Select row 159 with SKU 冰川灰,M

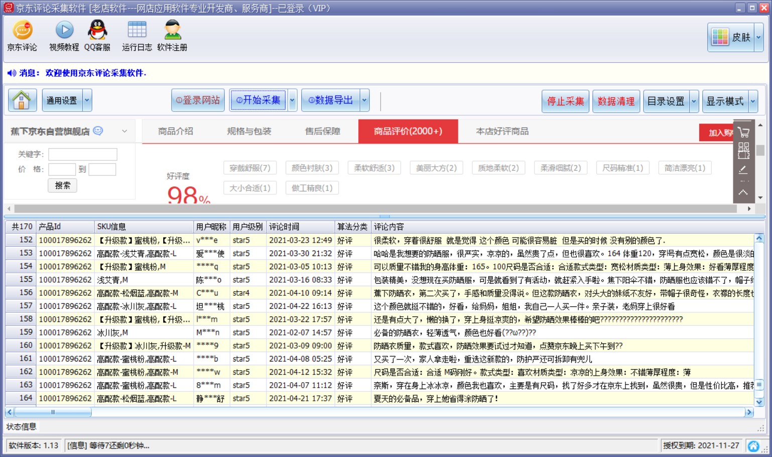[x=379, y=332]
